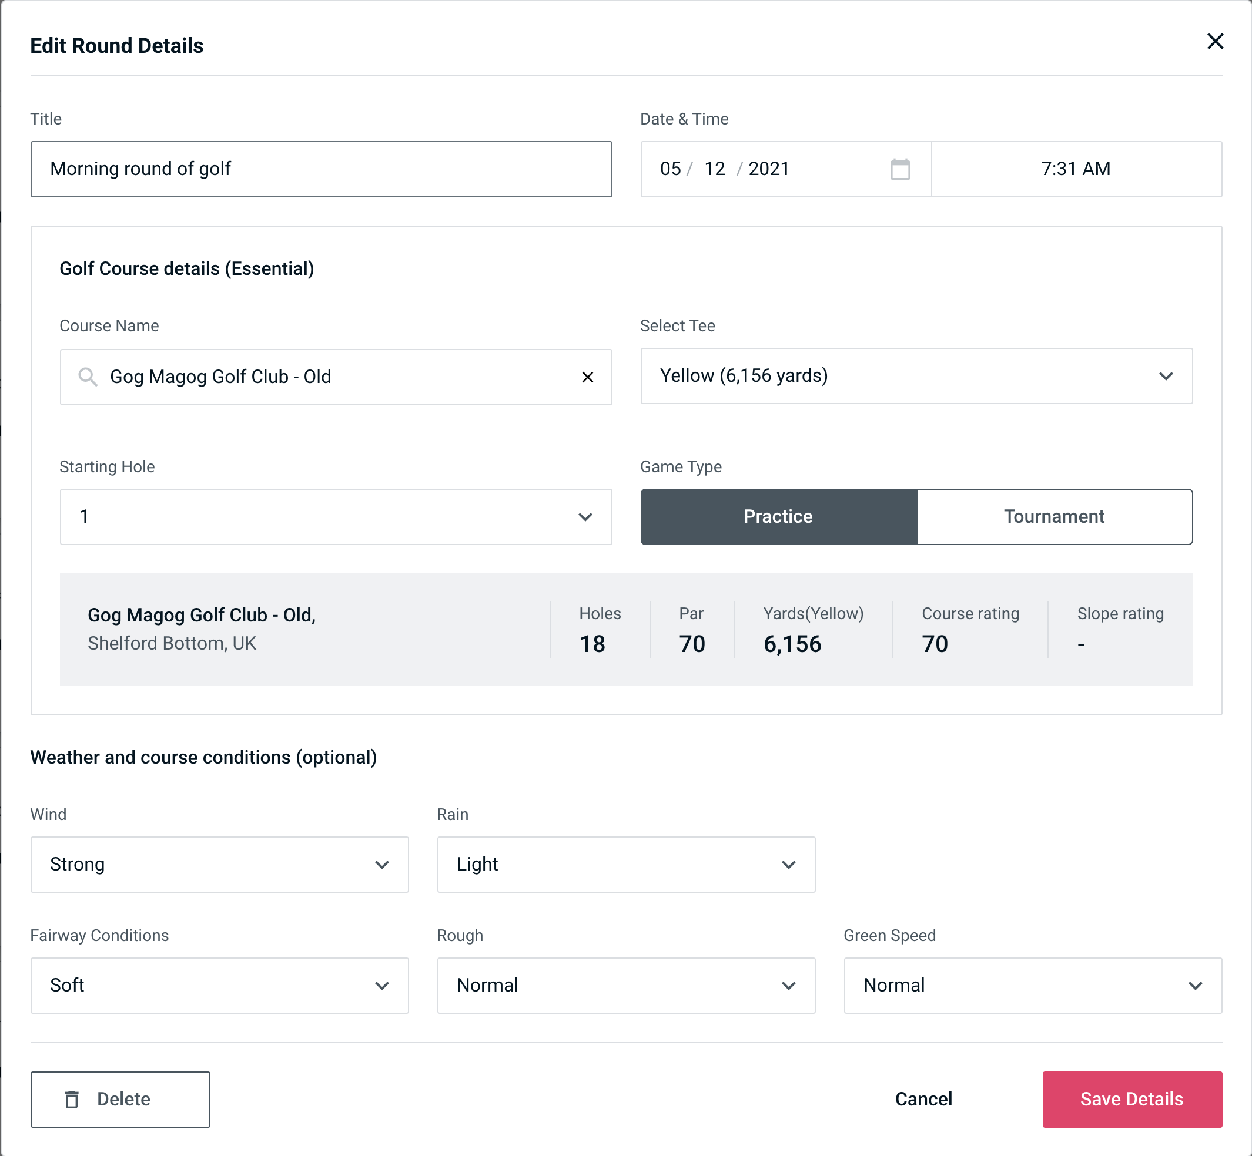Expand the Fairway Conditions dropdown
Viewport: 1252px width, 1156px height.
pos(218,986)
